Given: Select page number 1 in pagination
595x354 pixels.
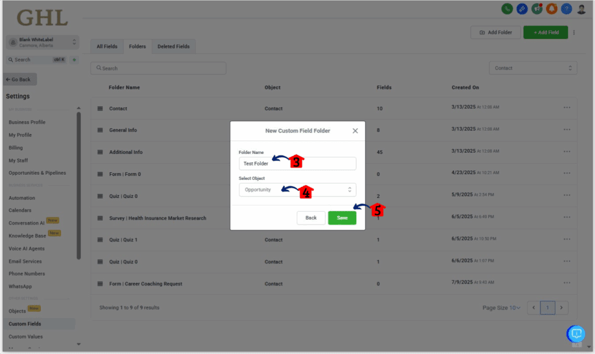Looking at the screenshot, I should coord(547,308).
